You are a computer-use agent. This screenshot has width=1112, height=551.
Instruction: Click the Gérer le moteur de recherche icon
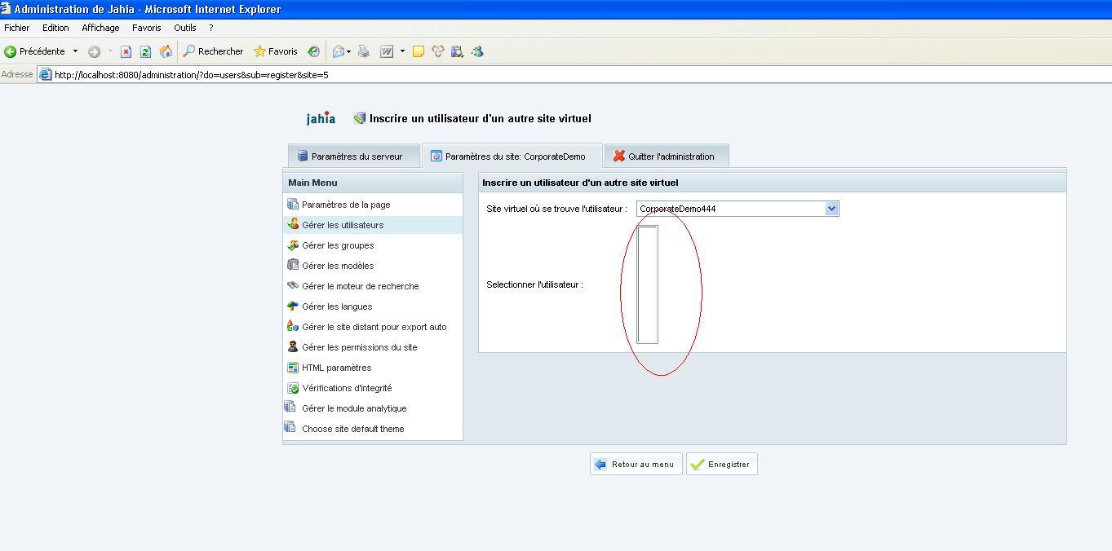(293, 285)
